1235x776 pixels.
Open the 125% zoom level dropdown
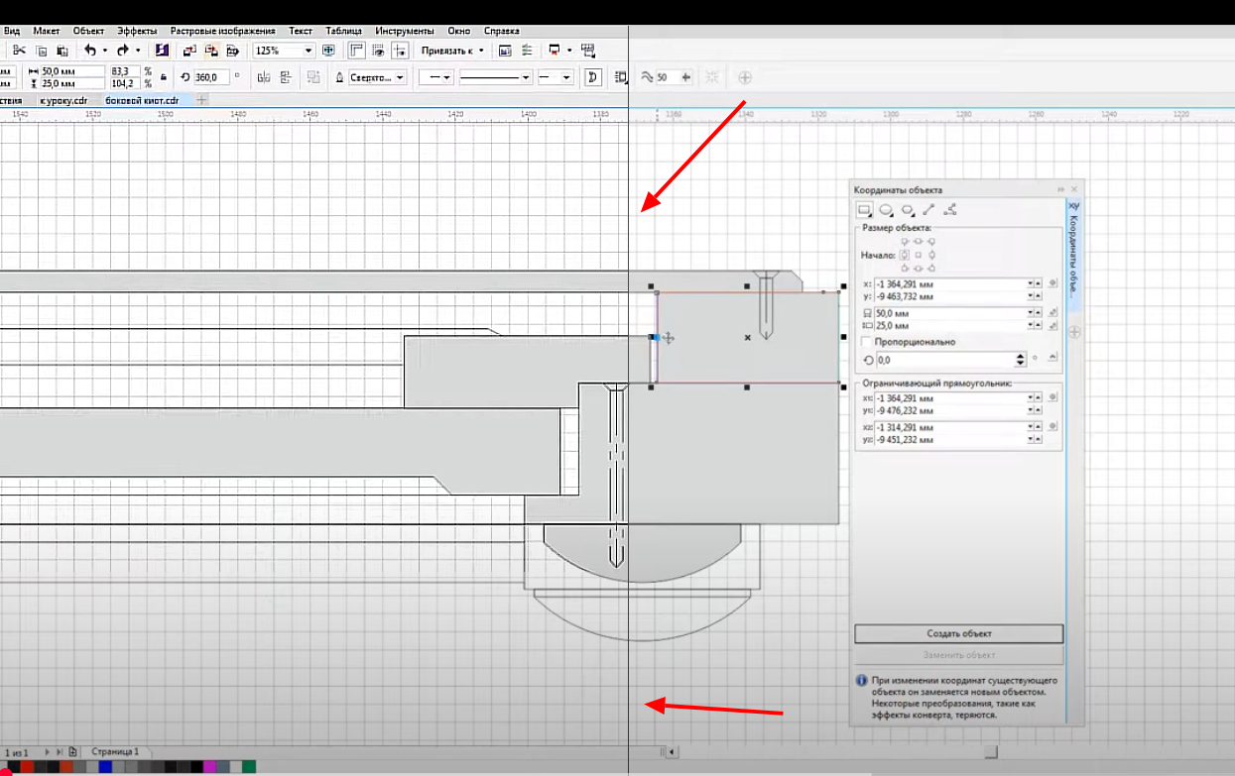click(x=309, y=51)
